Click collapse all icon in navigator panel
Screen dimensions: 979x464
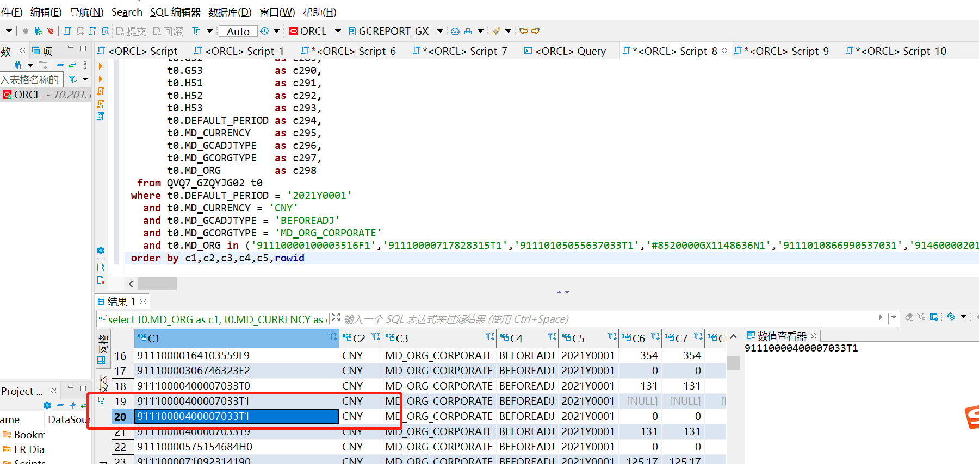point(60,65)
